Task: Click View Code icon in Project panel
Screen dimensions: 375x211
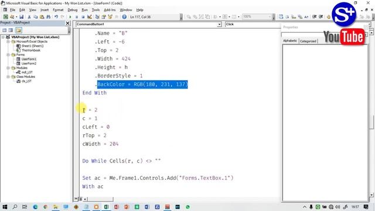Action: pyautogui.click(x=5, y=30)
